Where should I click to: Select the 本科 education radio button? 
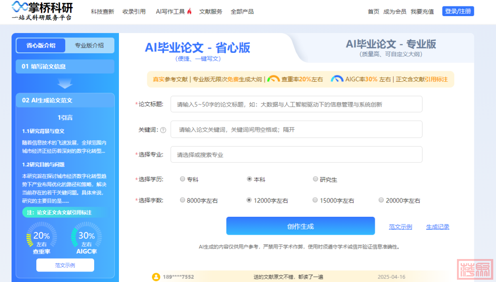point(249,179)
